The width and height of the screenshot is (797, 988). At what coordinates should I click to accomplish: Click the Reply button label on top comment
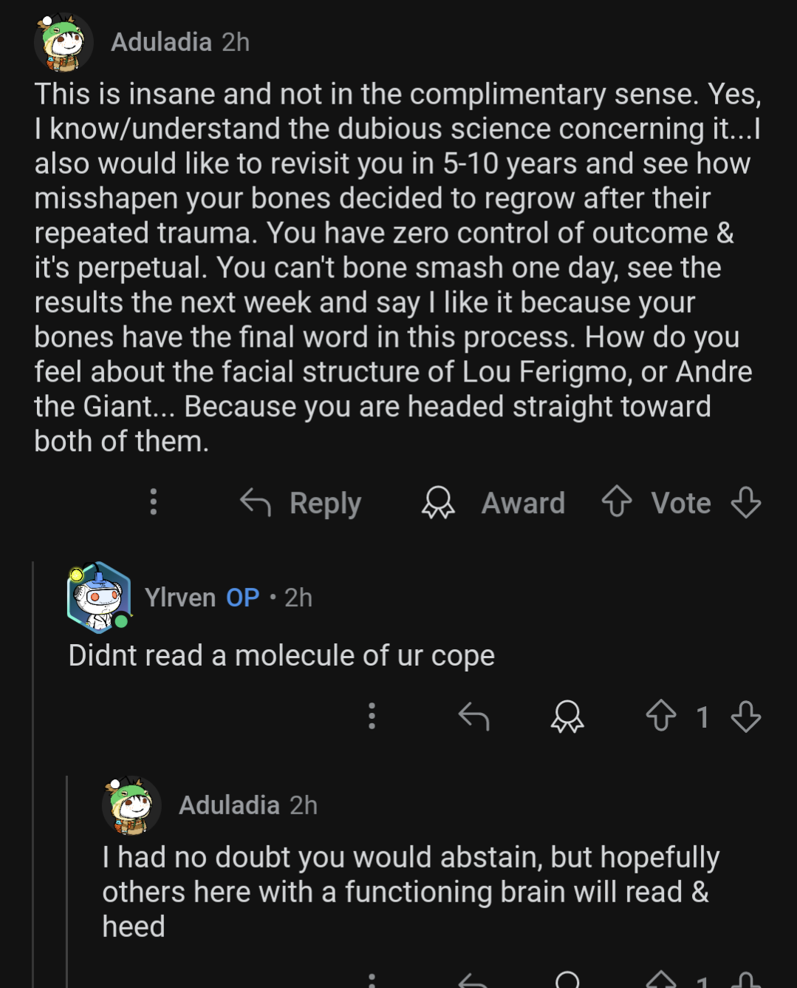click(x=325, y=503)
